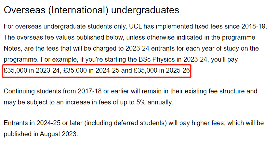Viewport: 277px width, 143px height.
Task: Click the text "£35,000 in 2024-25"
Action: tap(91, 71)
